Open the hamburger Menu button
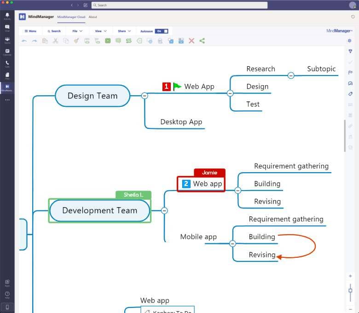 (x=30, y=31)
